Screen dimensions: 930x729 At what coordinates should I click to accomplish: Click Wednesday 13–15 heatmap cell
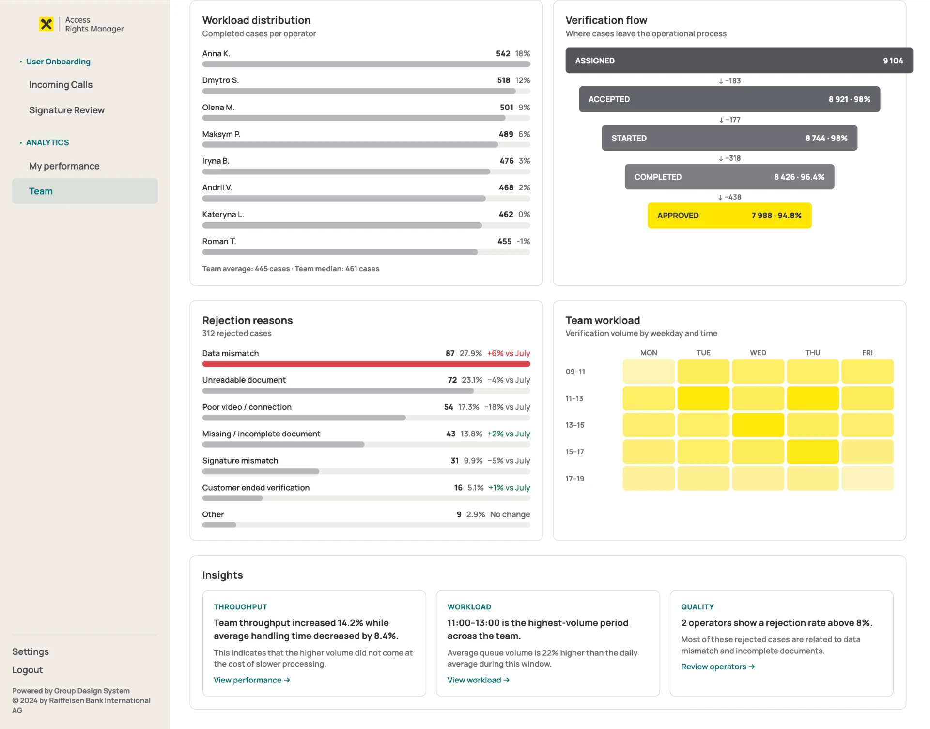[758, 425]
